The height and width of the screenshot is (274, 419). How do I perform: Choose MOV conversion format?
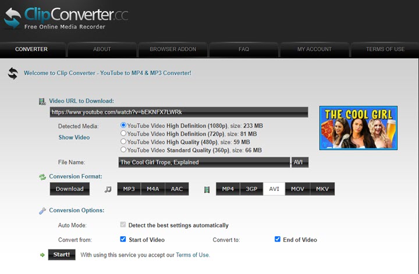tap(297, 189)
